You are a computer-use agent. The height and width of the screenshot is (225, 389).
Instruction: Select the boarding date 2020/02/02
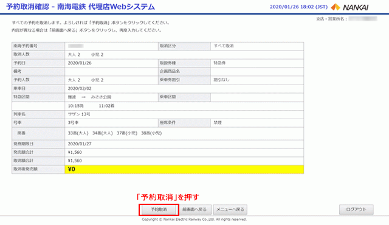[x=80, y=89]
